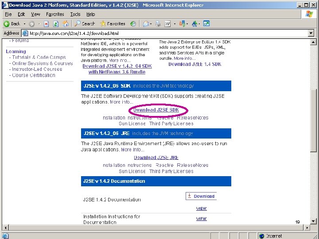Go to the Home page
Screen dimensions: 319x239
click(x=66, y=24)
